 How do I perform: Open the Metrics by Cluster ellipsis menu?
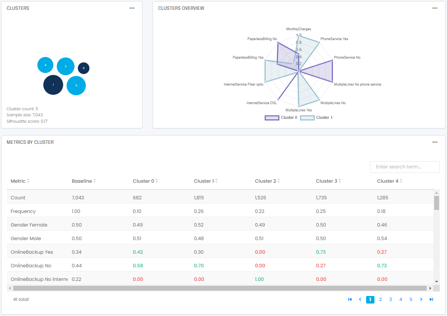(435, 142)
